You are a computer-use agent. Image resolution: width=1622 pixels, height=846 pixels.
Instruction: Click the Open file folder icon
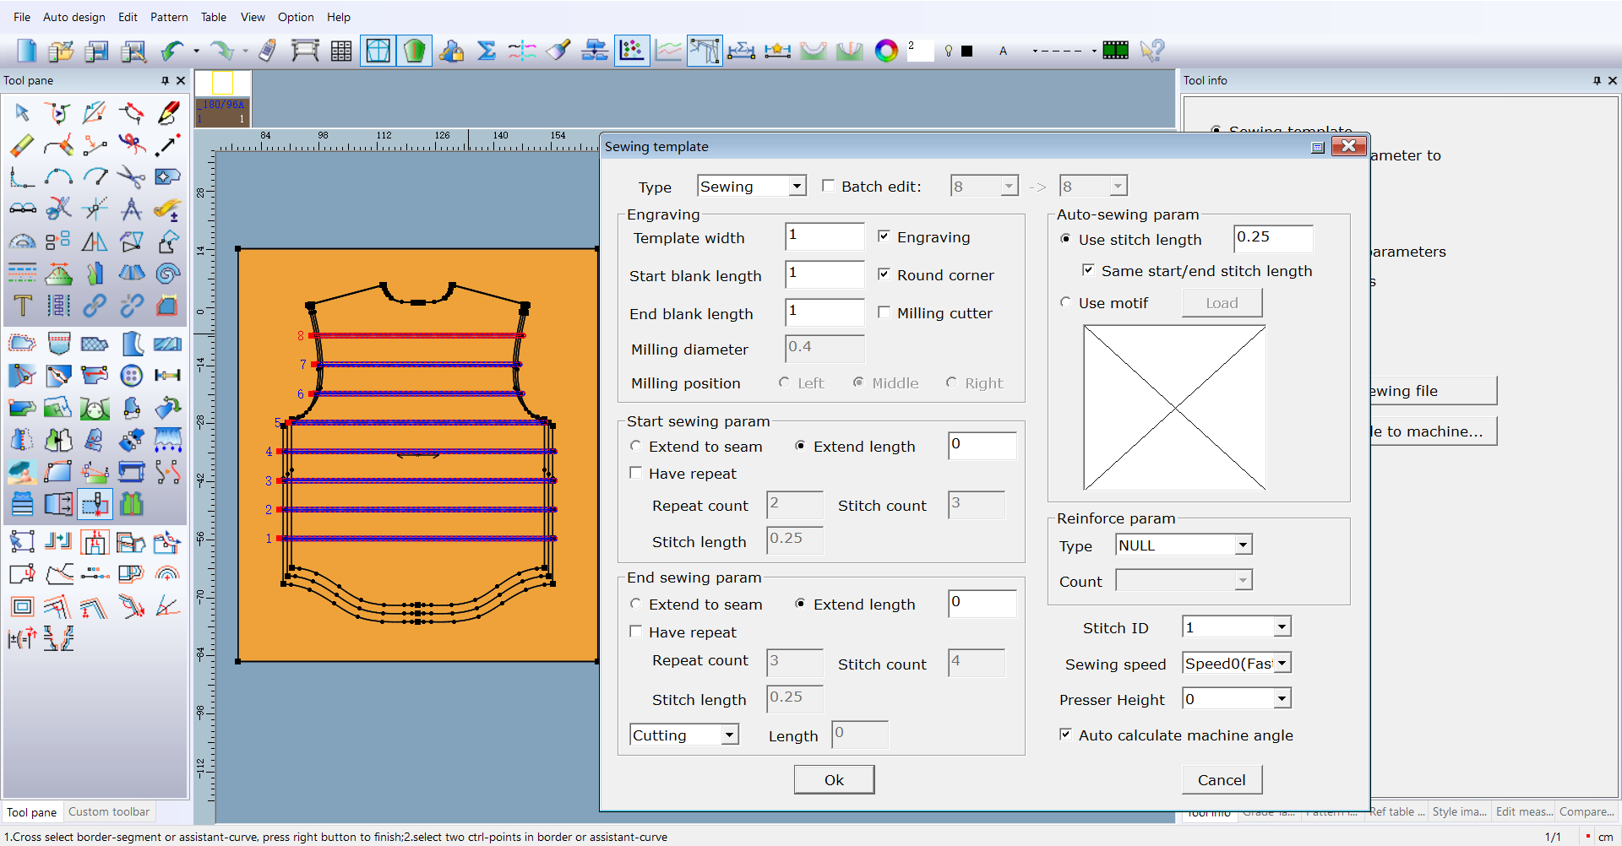pos(61,51)
